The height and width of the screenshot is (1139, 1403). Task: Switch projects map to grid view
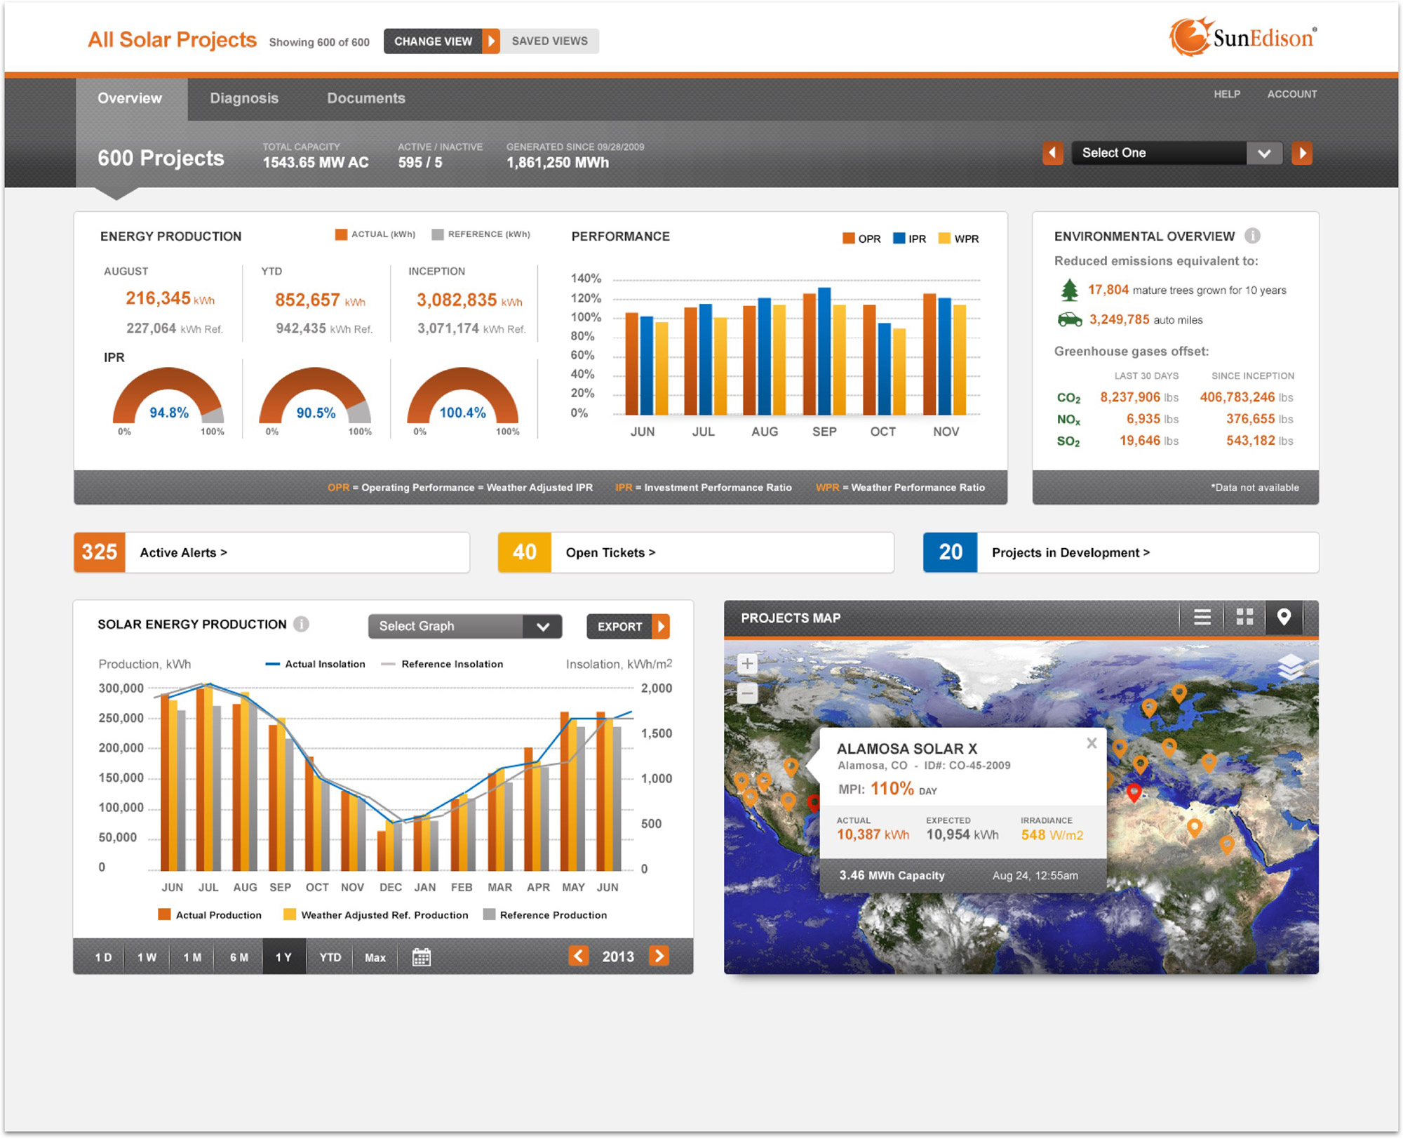[1244, 617]
